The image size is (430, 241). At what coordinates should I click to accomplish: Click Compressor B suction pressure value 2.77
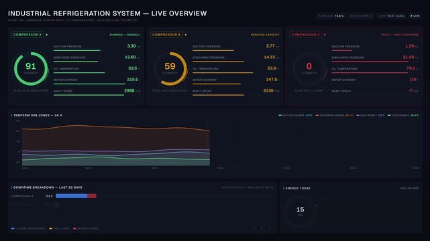pyautogui.click(x=270, y=46)
